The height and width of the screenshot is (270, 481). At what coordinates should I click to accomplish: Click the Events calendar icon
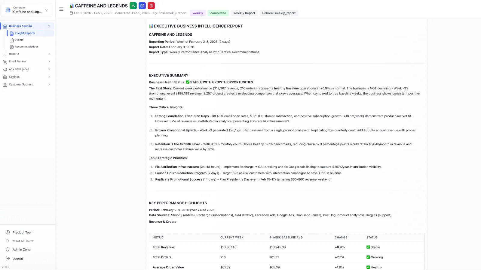pos(12,40)
